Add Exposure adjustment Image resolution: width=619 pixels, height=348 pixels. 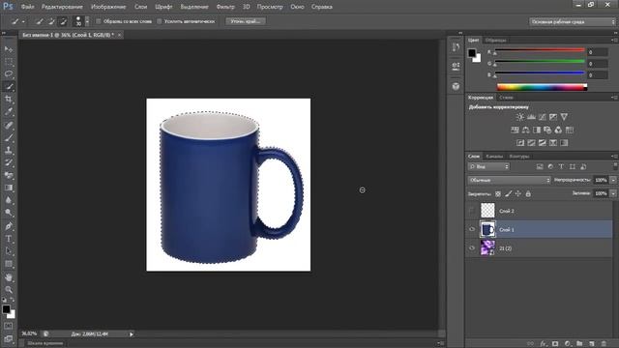coord(553,117)
